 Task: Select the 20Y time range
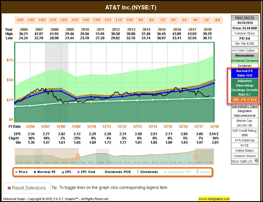coord(20,20)
